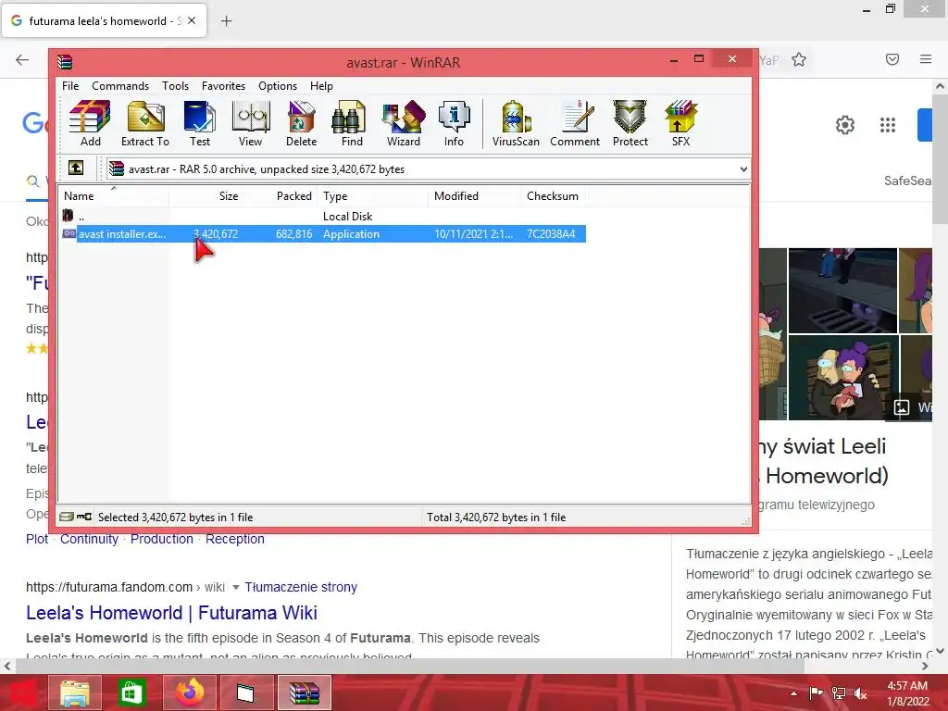Image resolution: width=948 pixels, height=711 pixels.
Task: Click the Delete toolbar icon
Action: coord(301,124)
